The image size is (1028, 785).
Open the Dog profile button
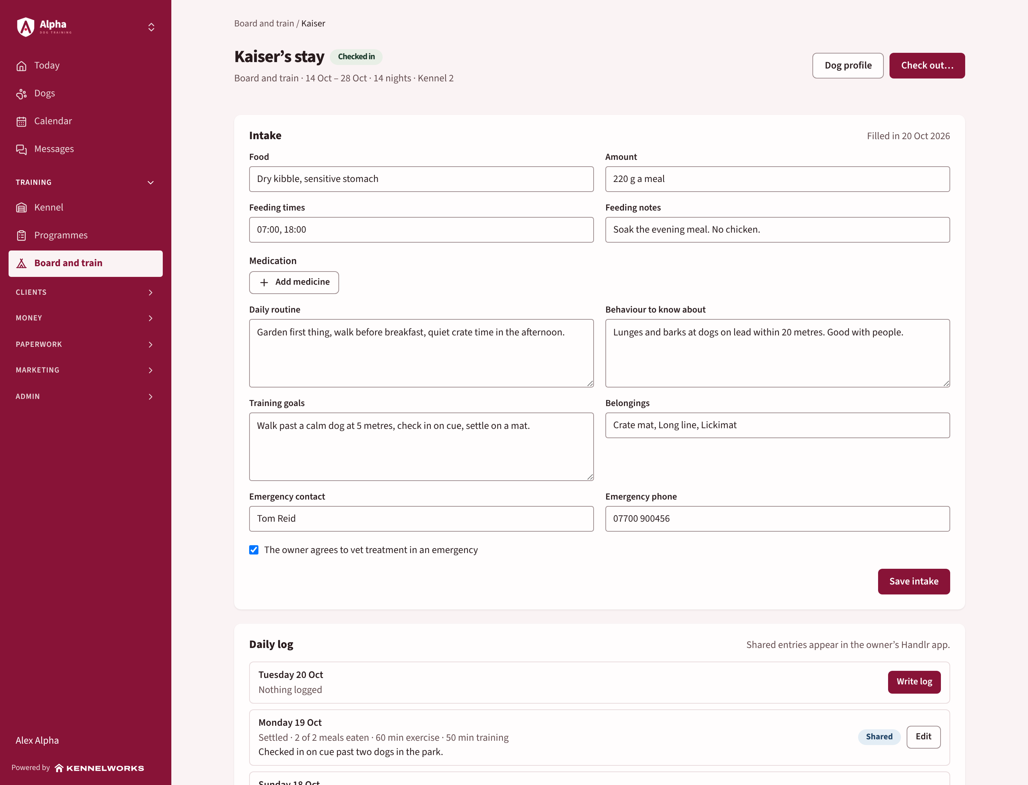click(x=847, y=65)
